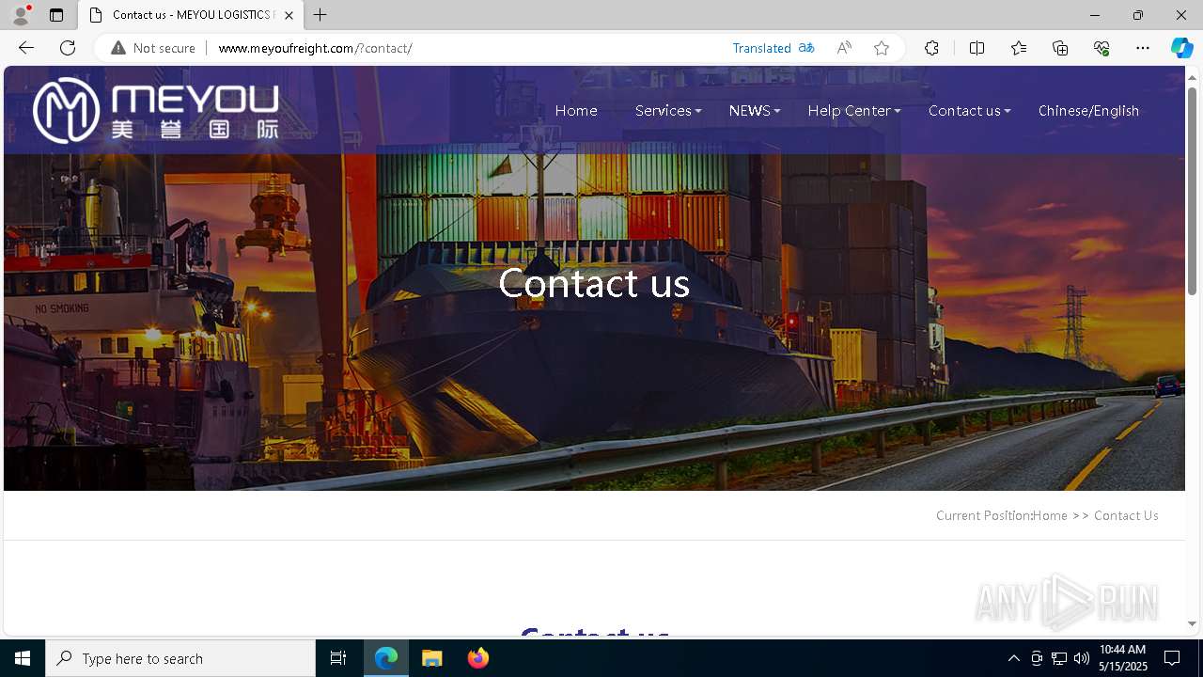Open the Favorites list icon
This screenshot has width=1203, height=677.
(x=1019, y=48)
